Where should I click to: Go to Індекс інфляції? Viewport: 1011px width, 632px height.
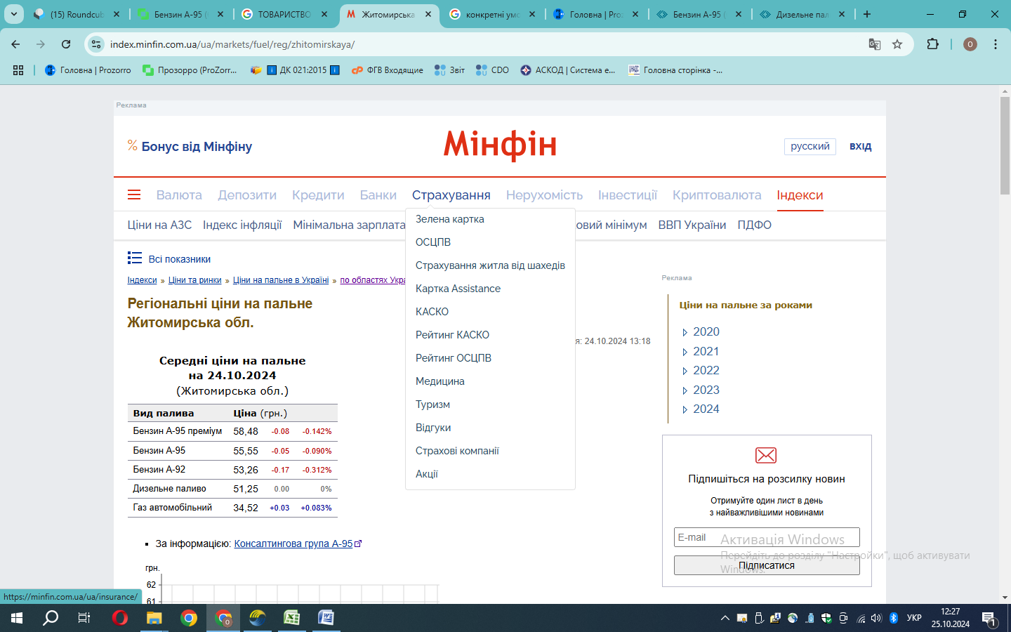[x=242, y=225]
